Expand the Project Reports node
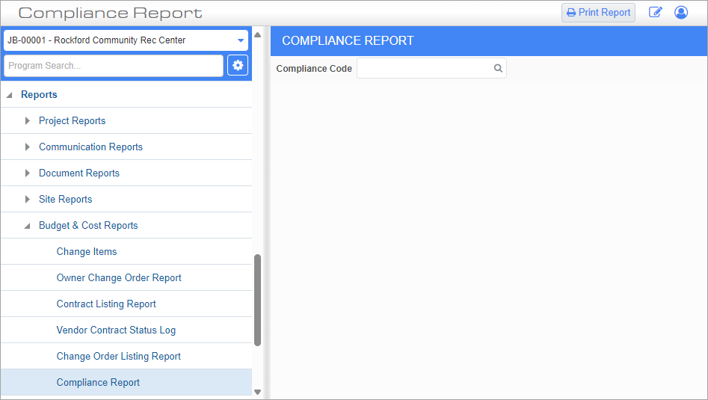708x400 pixels. point(28,121)
